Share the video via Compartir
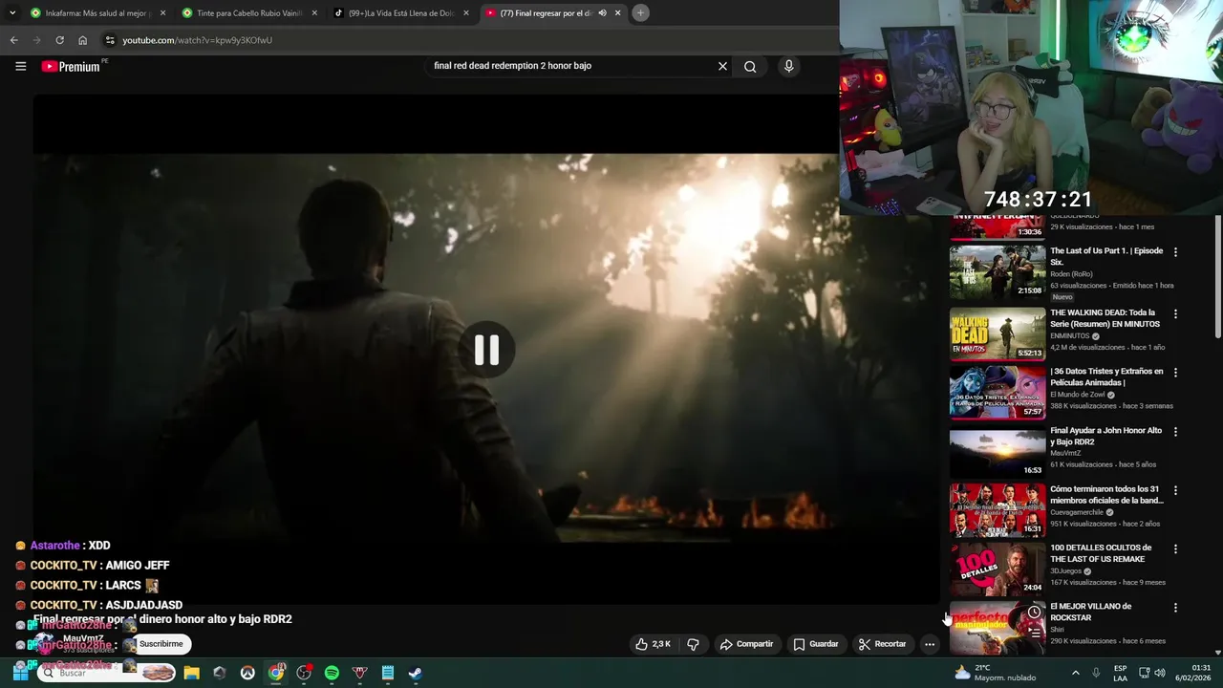Image resolution: width=1223 pixels, height=688 pixels. tap(746, 644)
